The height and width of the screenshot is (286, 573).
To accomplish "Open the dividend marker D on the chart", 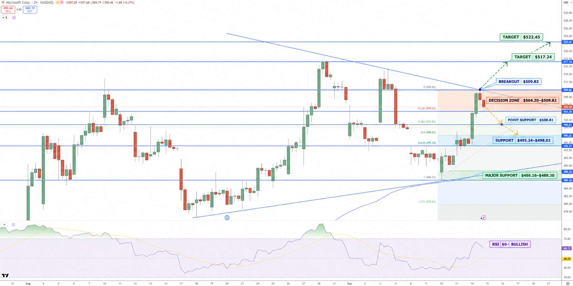I will [227, 218].
